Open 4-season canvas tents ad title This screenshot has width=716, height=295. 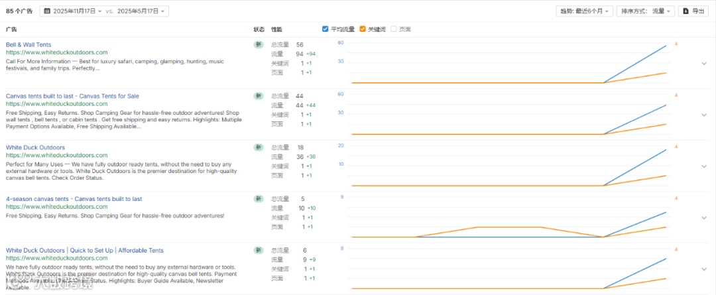point(74,199)
